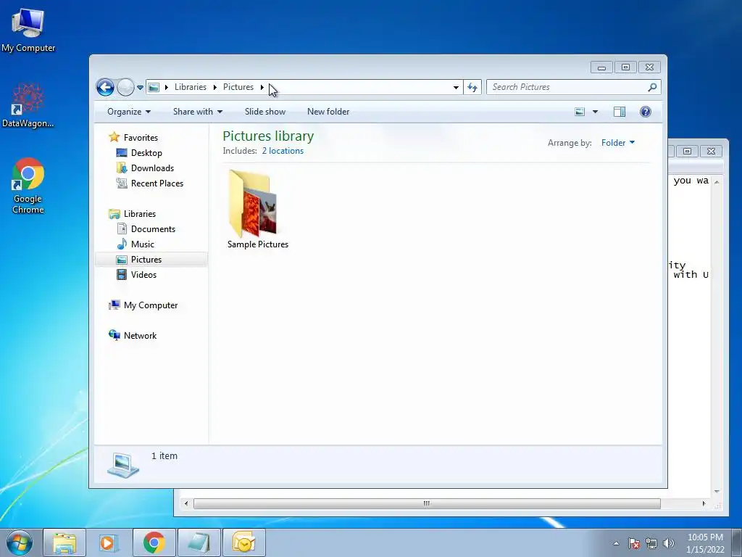The height and width of the screenshot is (557, 742).
Task: Click the Search Pictures field
Action: click(x=574, y=87)
